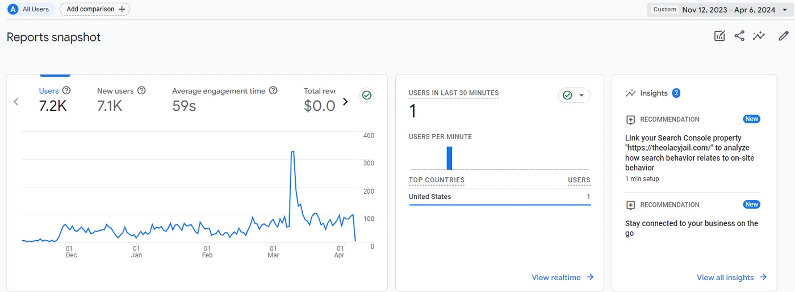Click the Insights count badge showing 2

676,93
